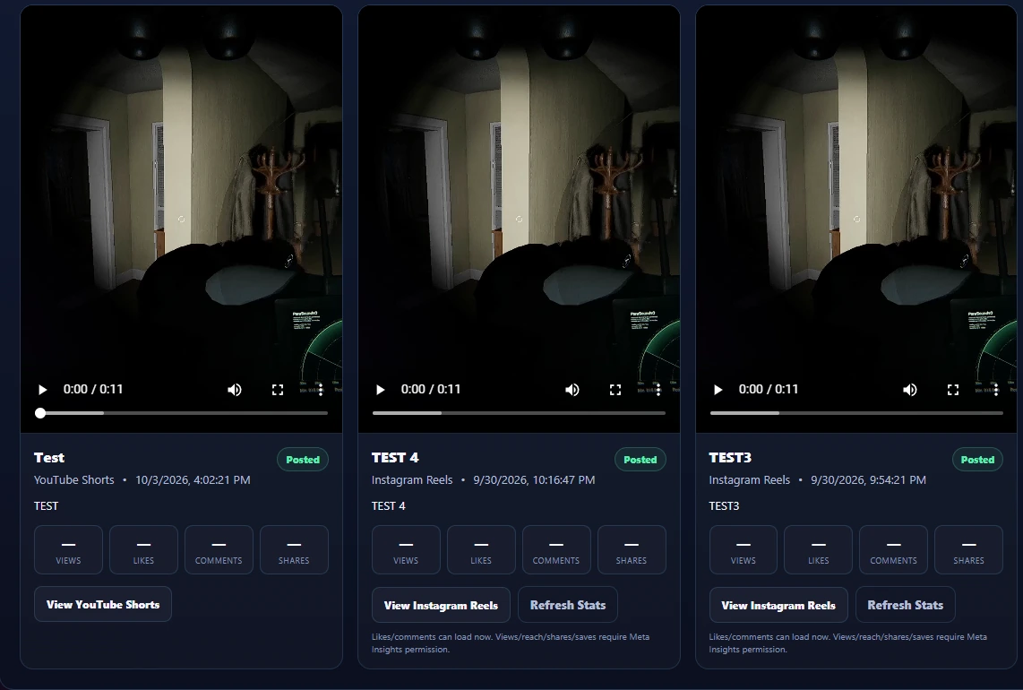Screen dimensions: 1023x690
Task: Mute the TEST 4 video volume
Action: 572,390
